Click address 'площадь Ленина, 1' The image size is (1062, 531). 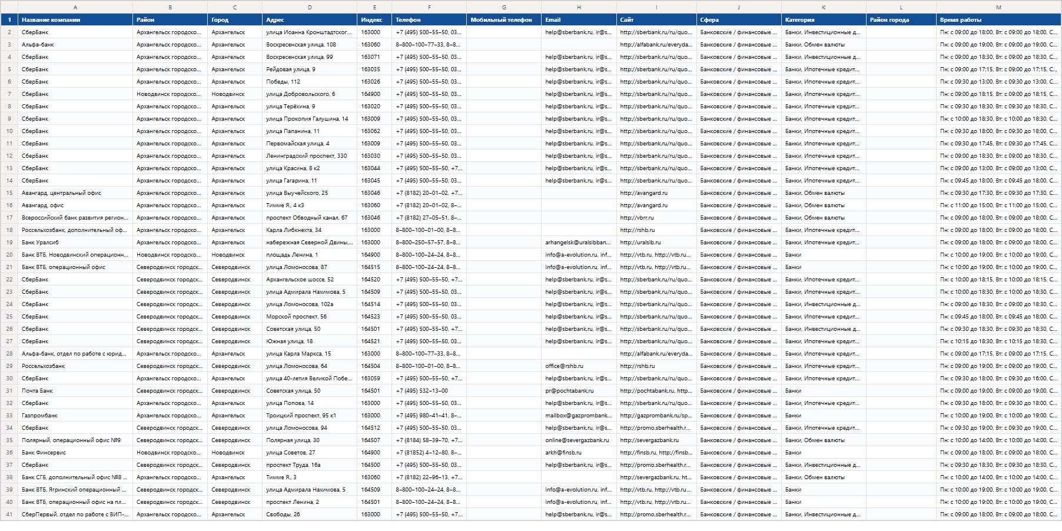(x=310, y=255)
